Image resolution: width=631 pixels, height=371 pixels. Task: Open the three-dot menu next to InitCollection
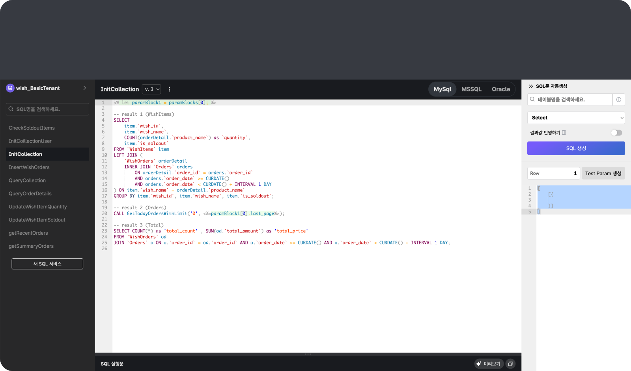tap(169, 89)
